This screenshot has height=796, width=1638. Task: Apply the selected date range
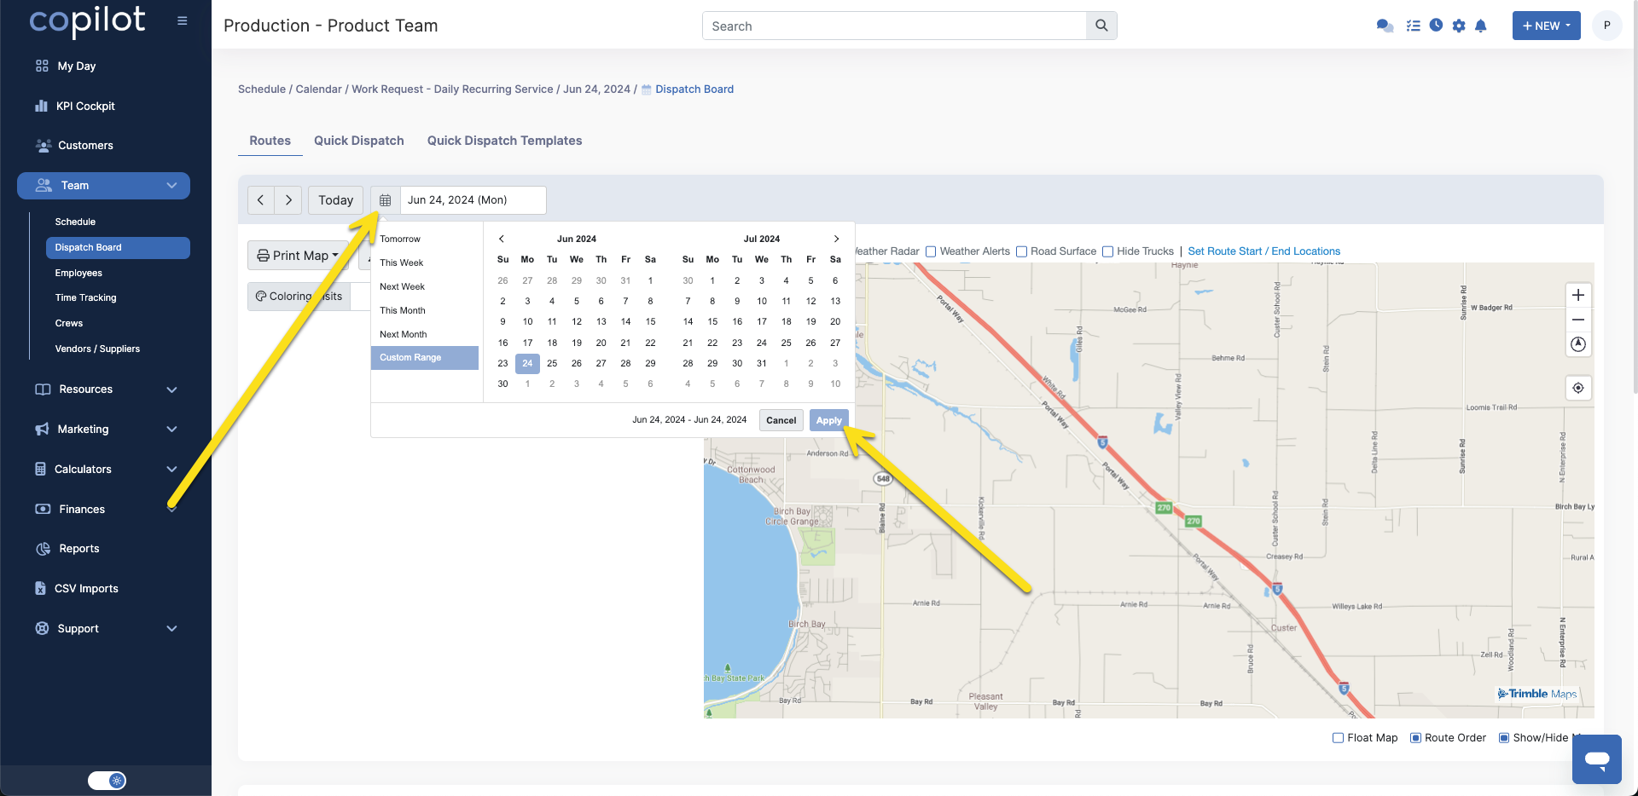[x=828, y=420]
